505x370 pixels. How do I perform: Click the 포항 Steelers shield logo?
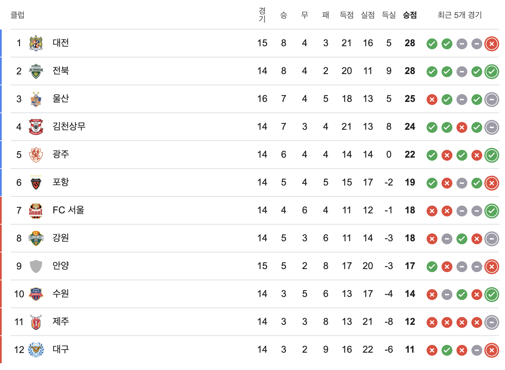tap(36, 182)
